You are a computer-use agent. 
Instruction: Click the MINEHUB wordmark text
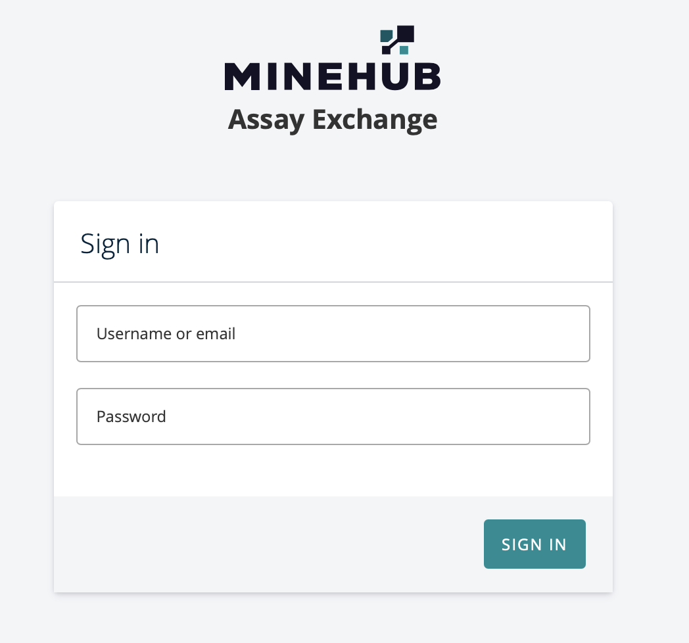tap(332, 76)
